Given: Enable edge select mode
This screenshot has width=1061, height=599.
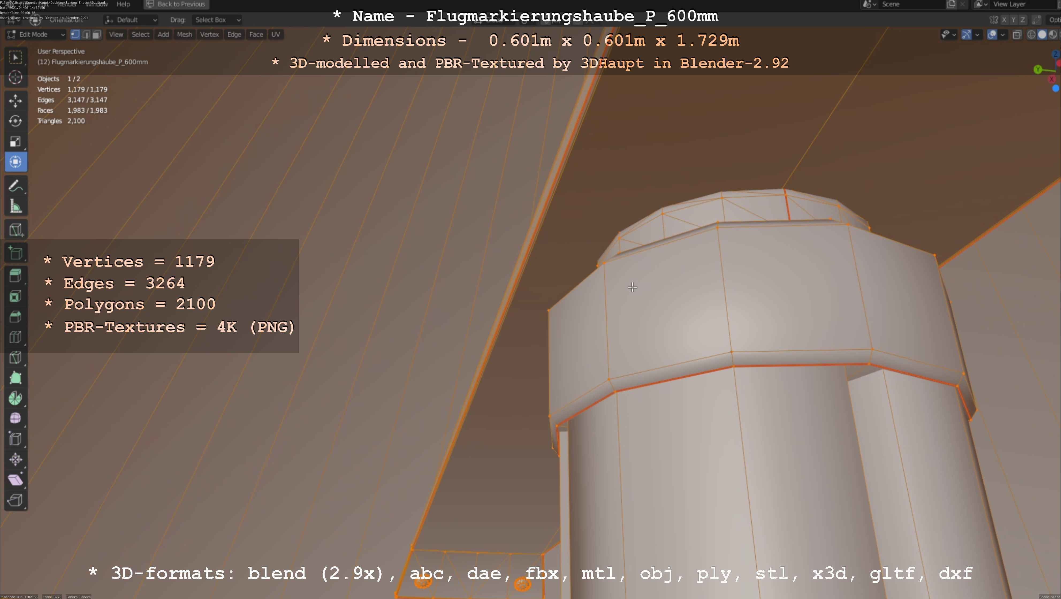Looking at the screenshot, I should pyautogui.click(x=86, y=35).
